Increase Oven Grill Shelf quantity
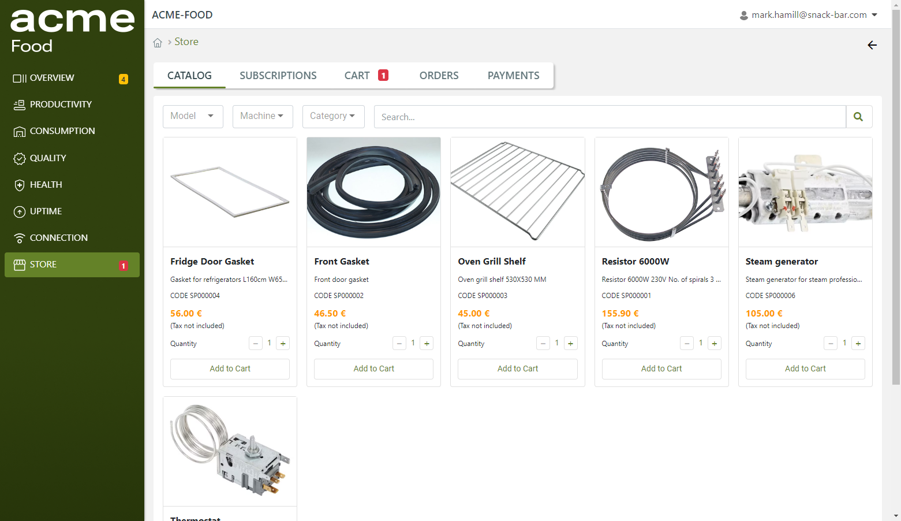 tap(570, 344)
